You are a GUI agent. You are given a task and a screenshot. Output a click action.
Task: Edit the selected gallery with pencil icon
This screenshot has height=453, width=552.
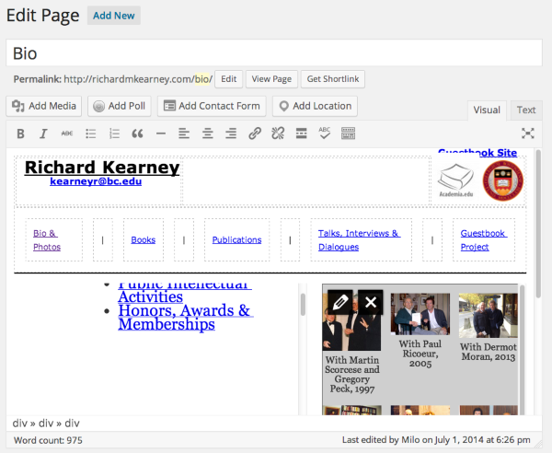[339, 302]
